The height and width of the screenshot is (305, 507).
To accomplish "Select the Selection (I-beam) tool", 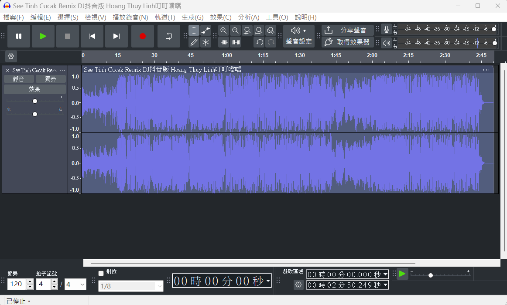I will click(x=194, y=30).
